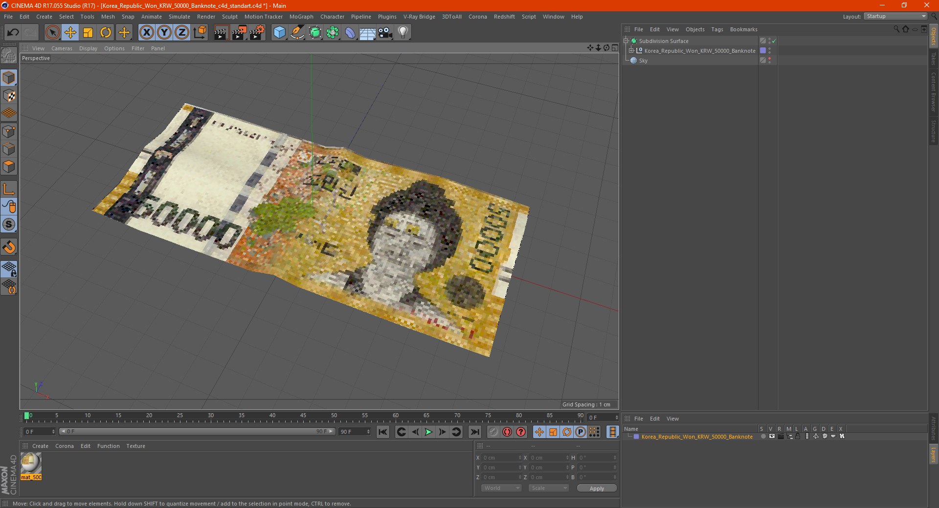Switch to Points mode

point(9,131)
